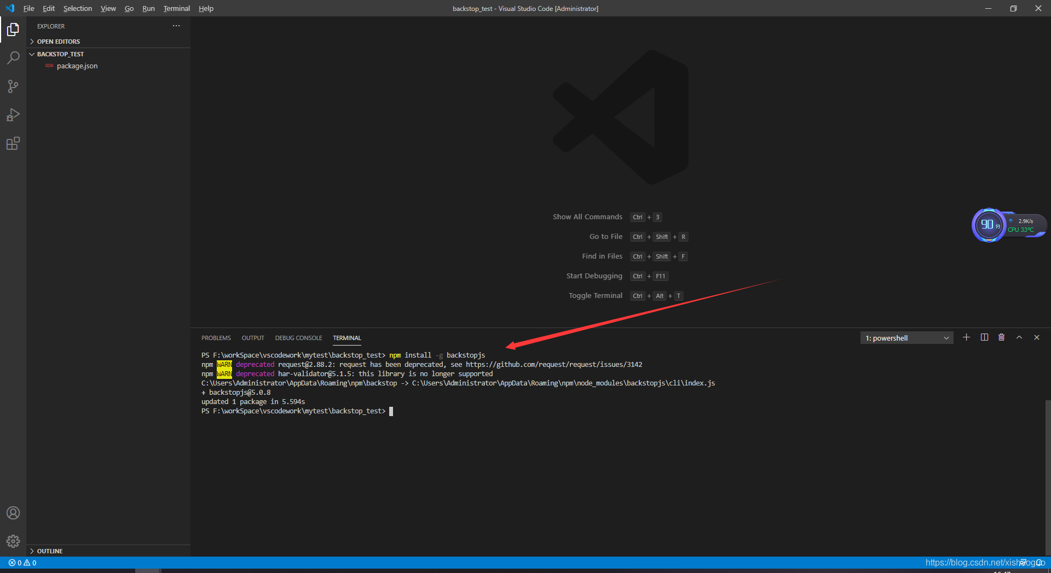Switch to the Problems tab

216,338
